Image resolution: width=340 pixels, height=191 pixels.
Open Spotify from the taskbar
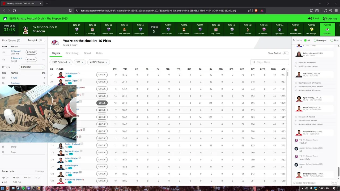[23, 188]
